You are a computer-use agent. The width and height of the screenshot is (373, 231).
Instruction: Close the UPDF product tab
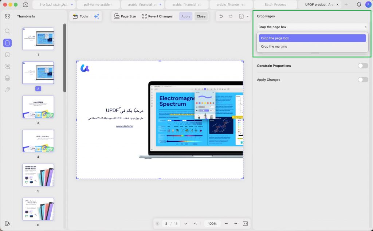pyautogui.click(x=338, y=4)
